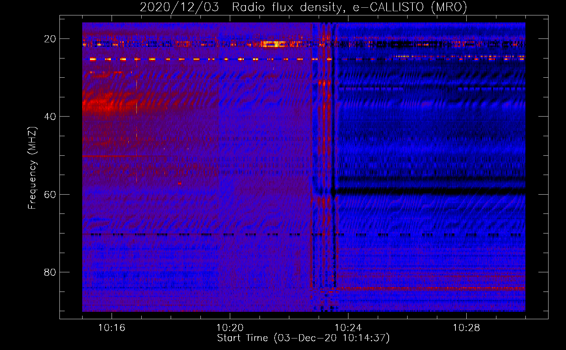Click the '10:24' time tick label
Image resolution: width=566 pixels, height=350 pixels.
tap(348, 328)
